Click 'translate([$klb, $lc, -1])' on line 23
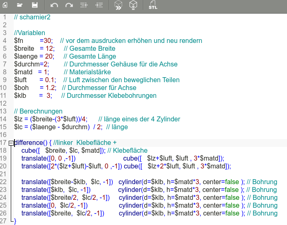 click(x=56, y=190)
